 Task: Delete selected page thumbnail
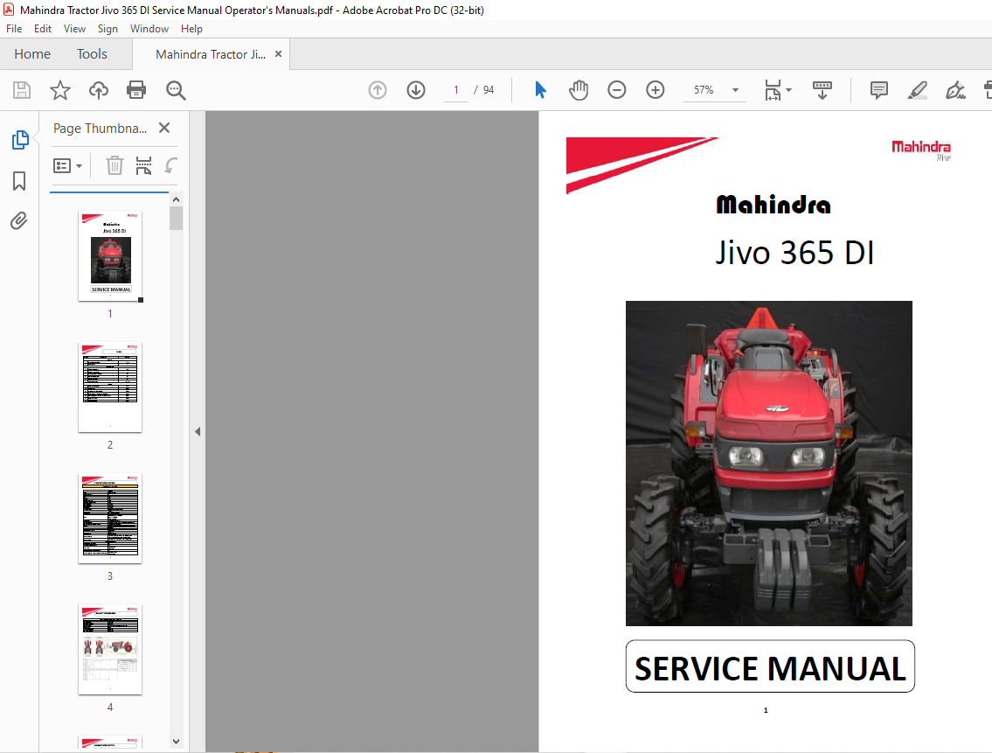[x=114, y=165]
